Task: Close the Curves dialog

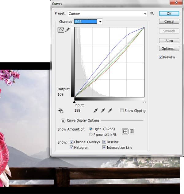Action: 176,2
